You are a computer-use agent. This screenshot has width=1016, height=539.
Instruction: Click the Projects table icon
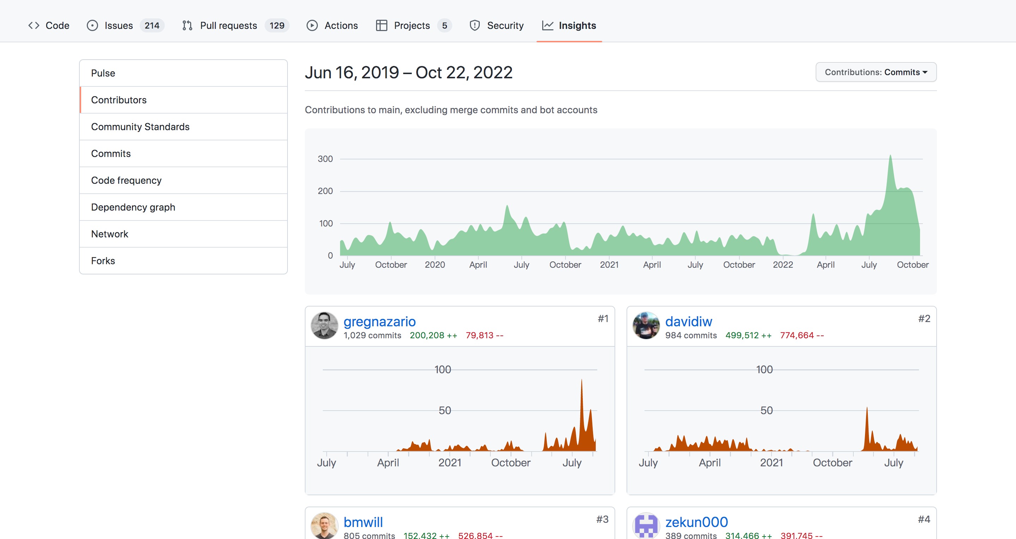coord(381,26)
